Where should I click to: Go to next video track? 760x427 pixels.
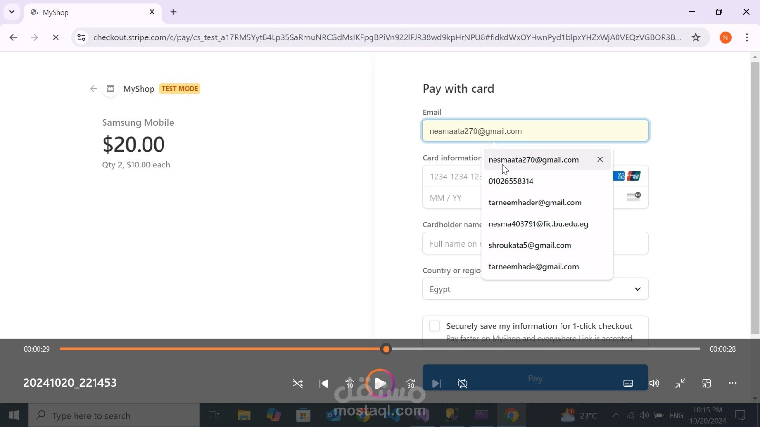[x=437, y=383]
